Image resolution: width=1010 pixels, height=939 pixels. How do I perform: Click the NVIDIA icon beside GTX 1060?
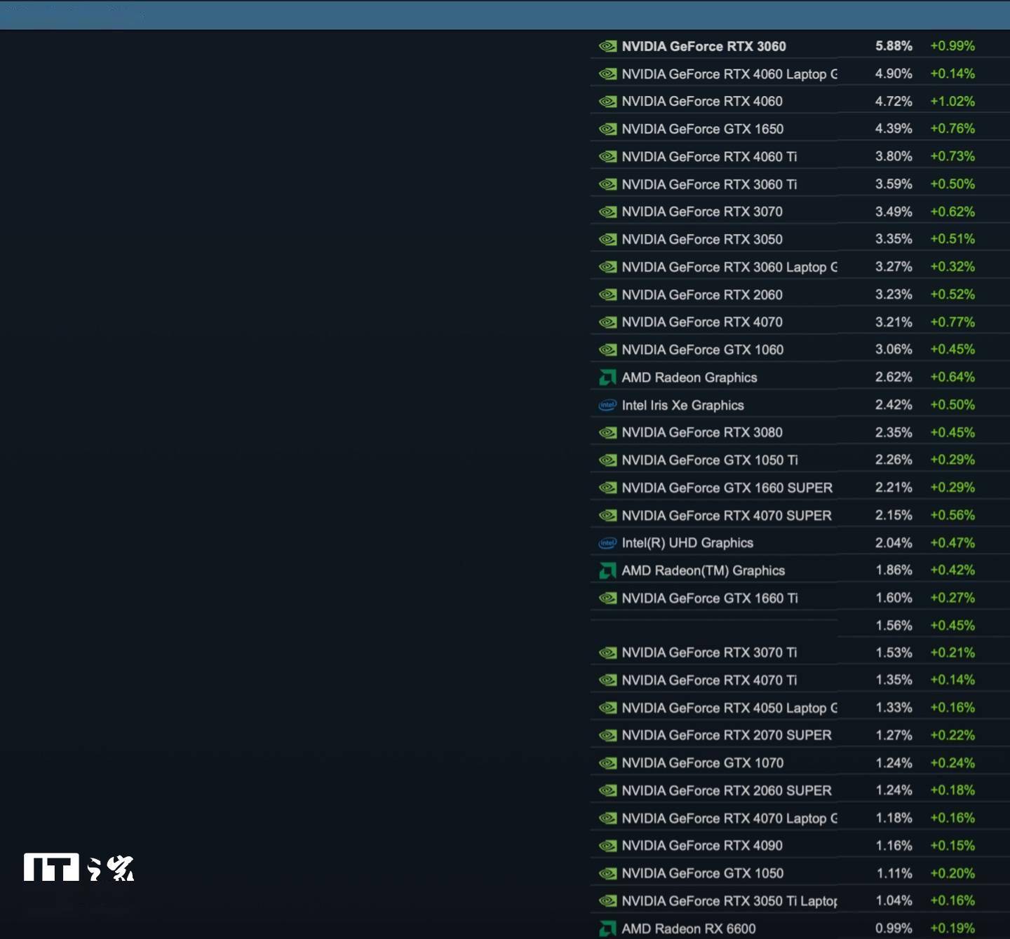point(607,350)
